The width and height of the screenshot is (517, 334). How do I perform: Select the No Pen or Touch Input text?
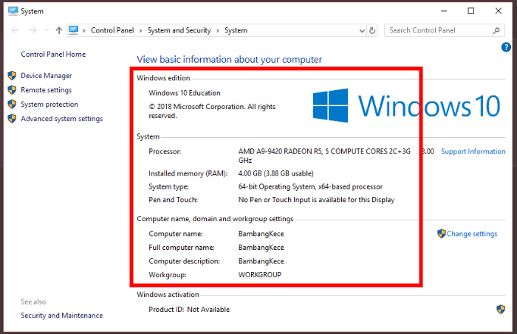(316, 200)
